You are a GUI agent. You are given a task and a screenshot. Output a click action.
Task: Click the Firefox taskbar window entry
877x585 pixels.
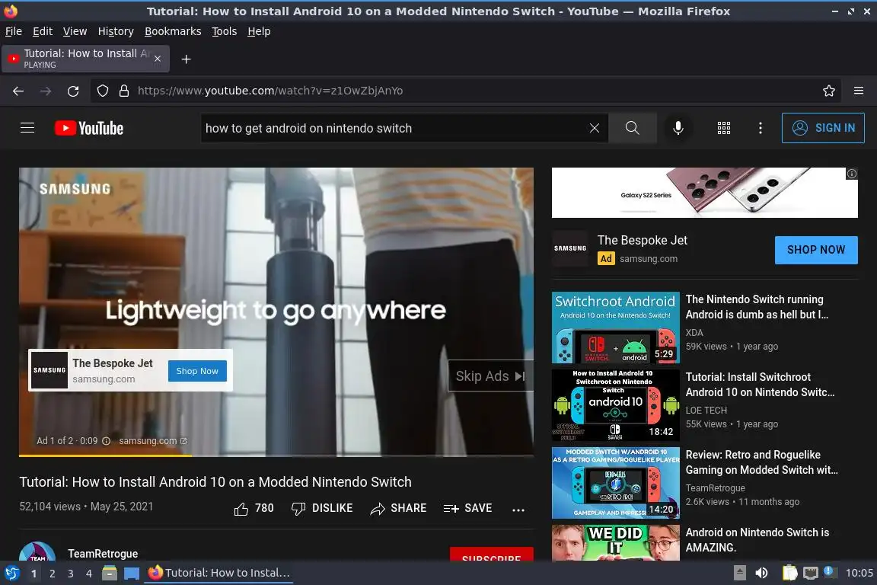point(219,573)
